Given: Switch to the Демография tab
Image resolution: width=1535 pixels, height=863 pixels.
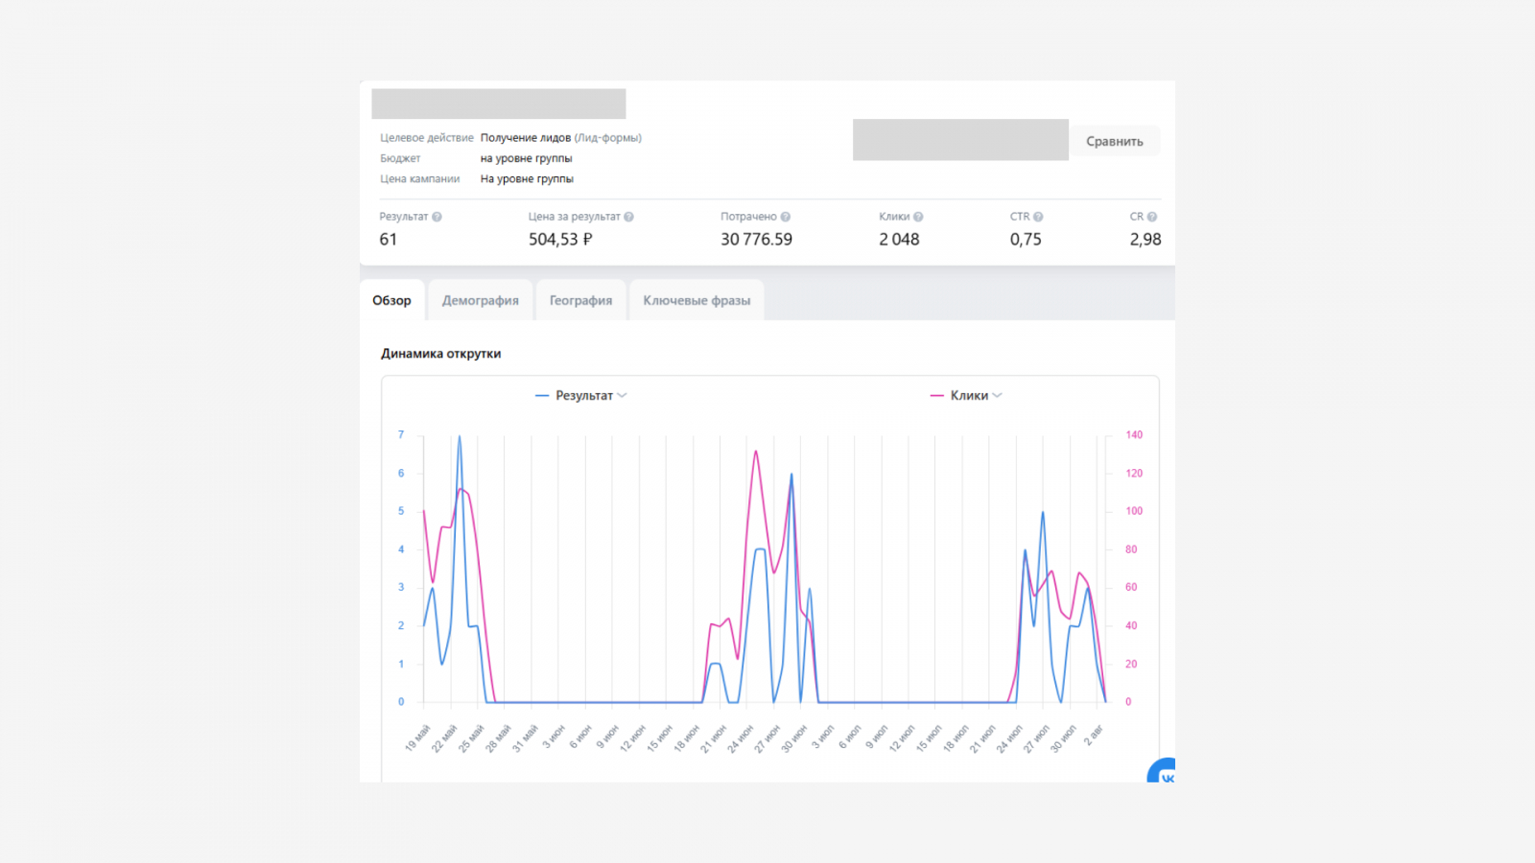Looking at the screenshot, I should (480, 300).
